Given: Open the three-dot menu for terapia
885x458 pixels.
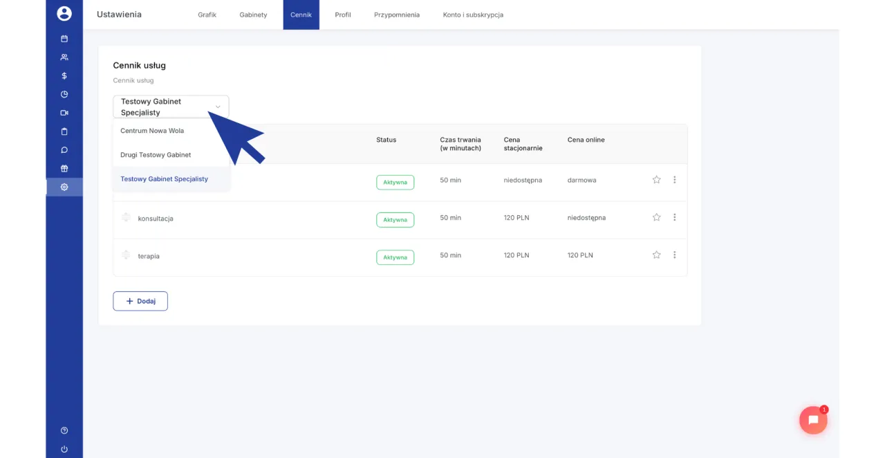Looking at the screenshot, I should (674, 255).
